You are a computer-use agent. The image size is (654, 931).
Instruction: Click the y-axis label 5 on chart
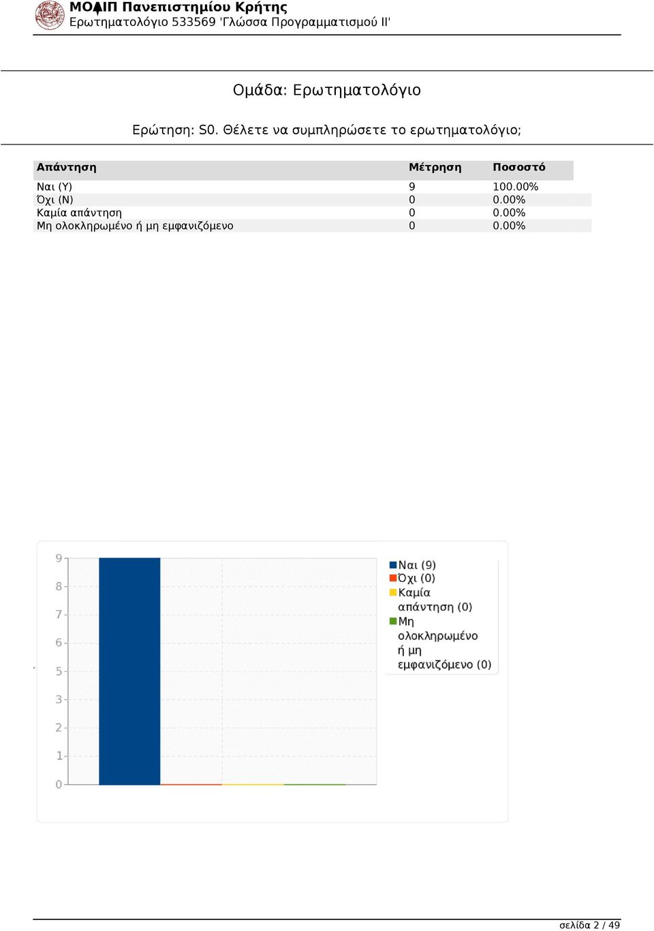coord(59,671)
